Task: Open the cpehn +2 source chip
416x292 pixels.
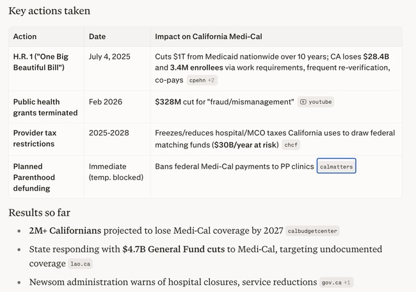Action: click(x=202, y=80)
